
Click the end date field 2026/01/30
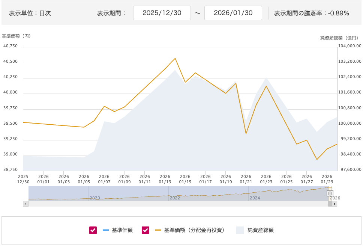point(233,13)
